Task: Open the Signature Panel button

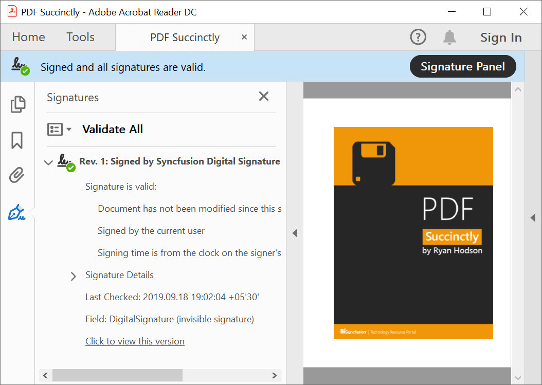Action: point(463,66)
